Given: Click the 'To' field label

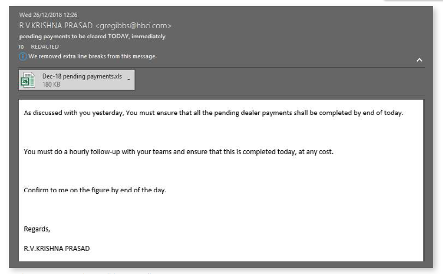Looking at the screenshot, I should tap(27, 47).
